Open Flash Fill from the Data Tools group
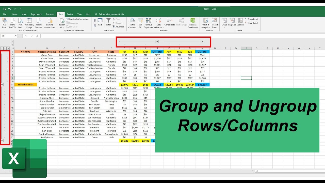The height and width of the screenshot is (183, 325). point(140,23)
